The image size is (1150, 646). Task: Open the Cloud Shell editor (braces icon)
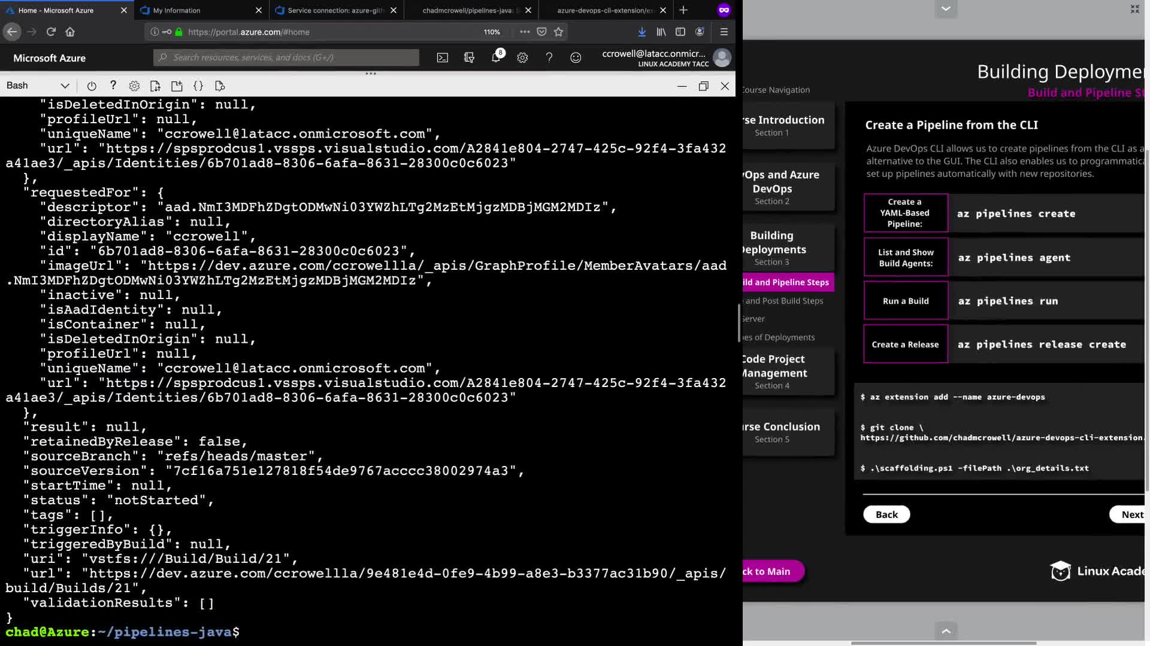point(198,86)
